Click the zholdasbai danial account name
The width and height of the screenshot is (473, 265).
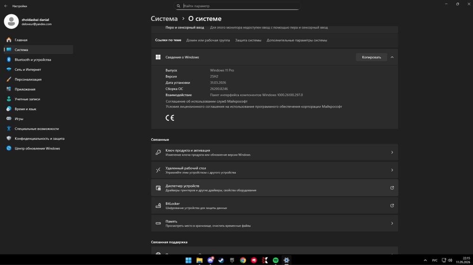[x=35, y=19]
